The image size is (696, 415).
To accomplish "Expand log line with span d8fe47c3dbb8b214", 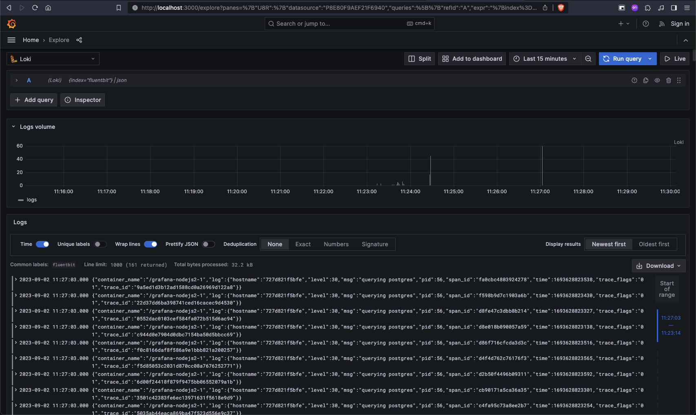I will (16, 311).
